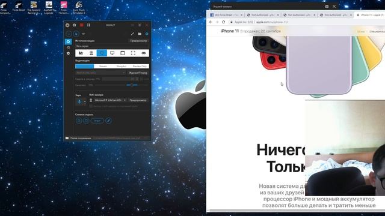Open the output folder icon in recorder toolbar
385x216 pixels.
click(140, 34)
